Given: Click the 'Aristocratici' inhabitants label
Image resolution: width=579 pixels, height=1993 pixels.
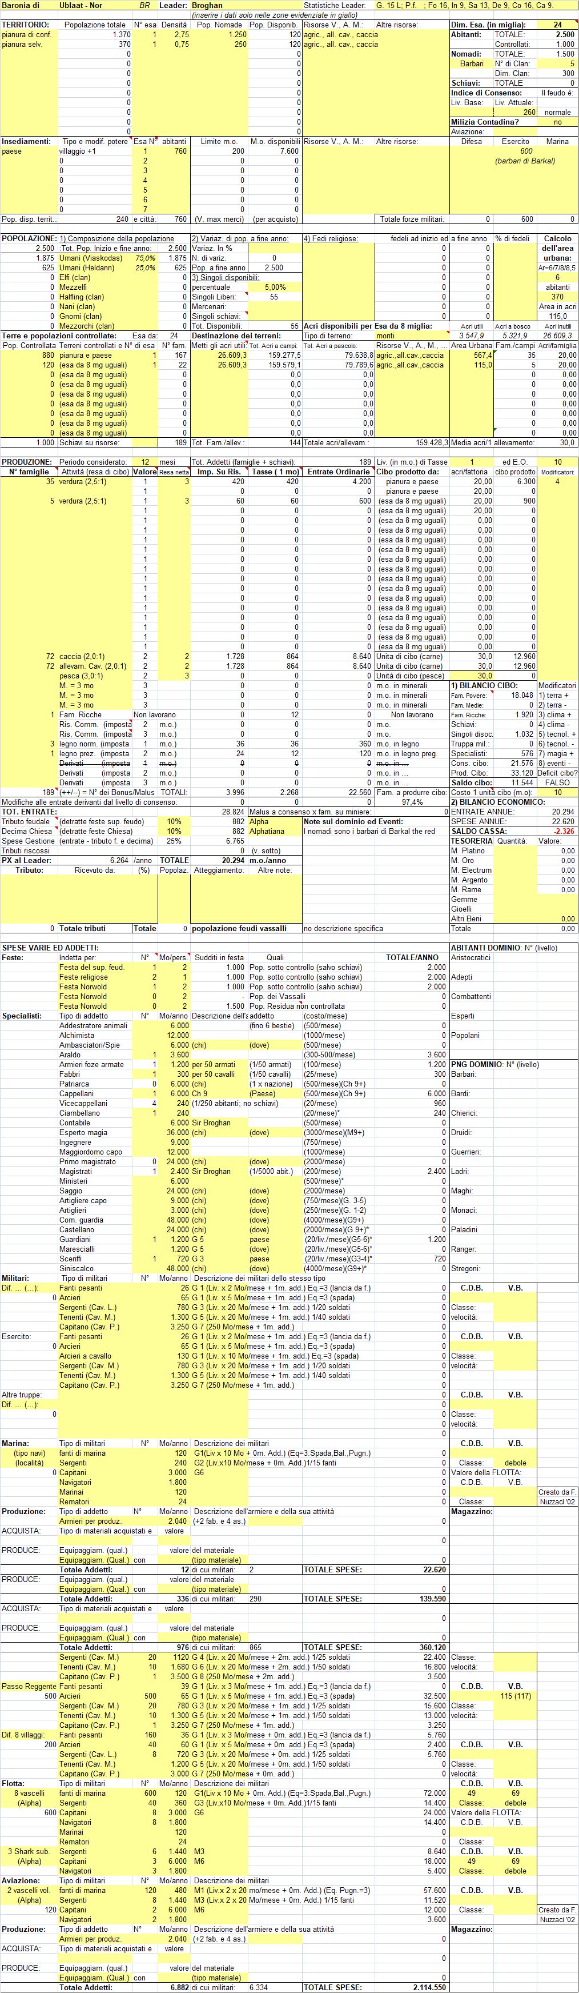Looking at the screenshot, I should pos(471,958).
